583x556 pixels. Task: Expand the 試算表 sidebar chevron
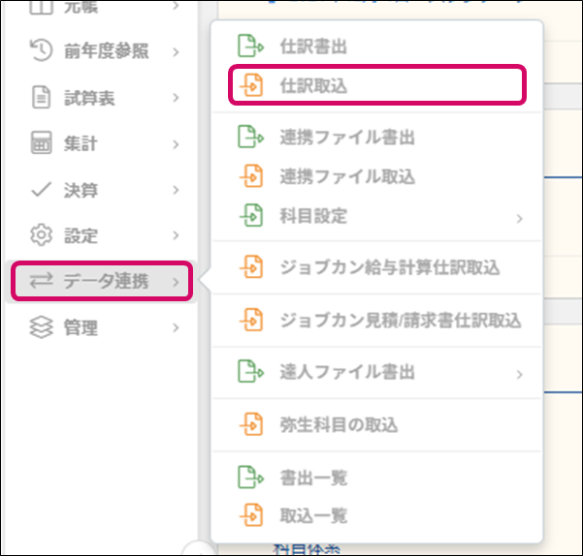176,97
